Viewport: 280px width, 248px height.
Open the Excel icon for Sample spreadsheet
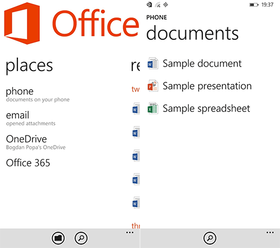click(153, 108)
